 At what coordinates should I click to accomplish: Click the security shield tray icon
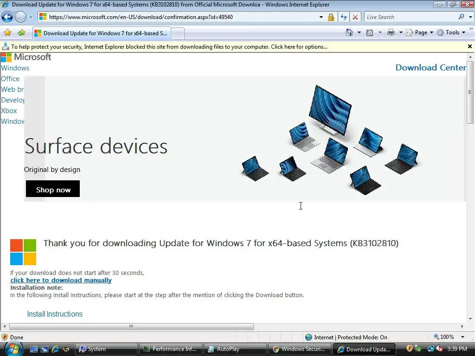point(409,349)
